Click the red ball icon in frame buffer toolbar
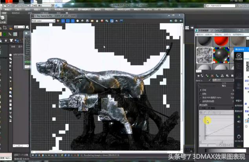 [x=102, y=21]
